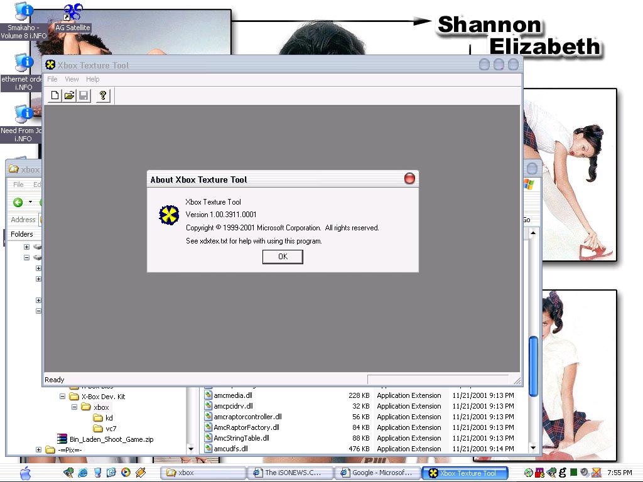Click the Microsoft Corporation copyright line
The height and width of the screenshot is (482, 643).
[282, 227]
